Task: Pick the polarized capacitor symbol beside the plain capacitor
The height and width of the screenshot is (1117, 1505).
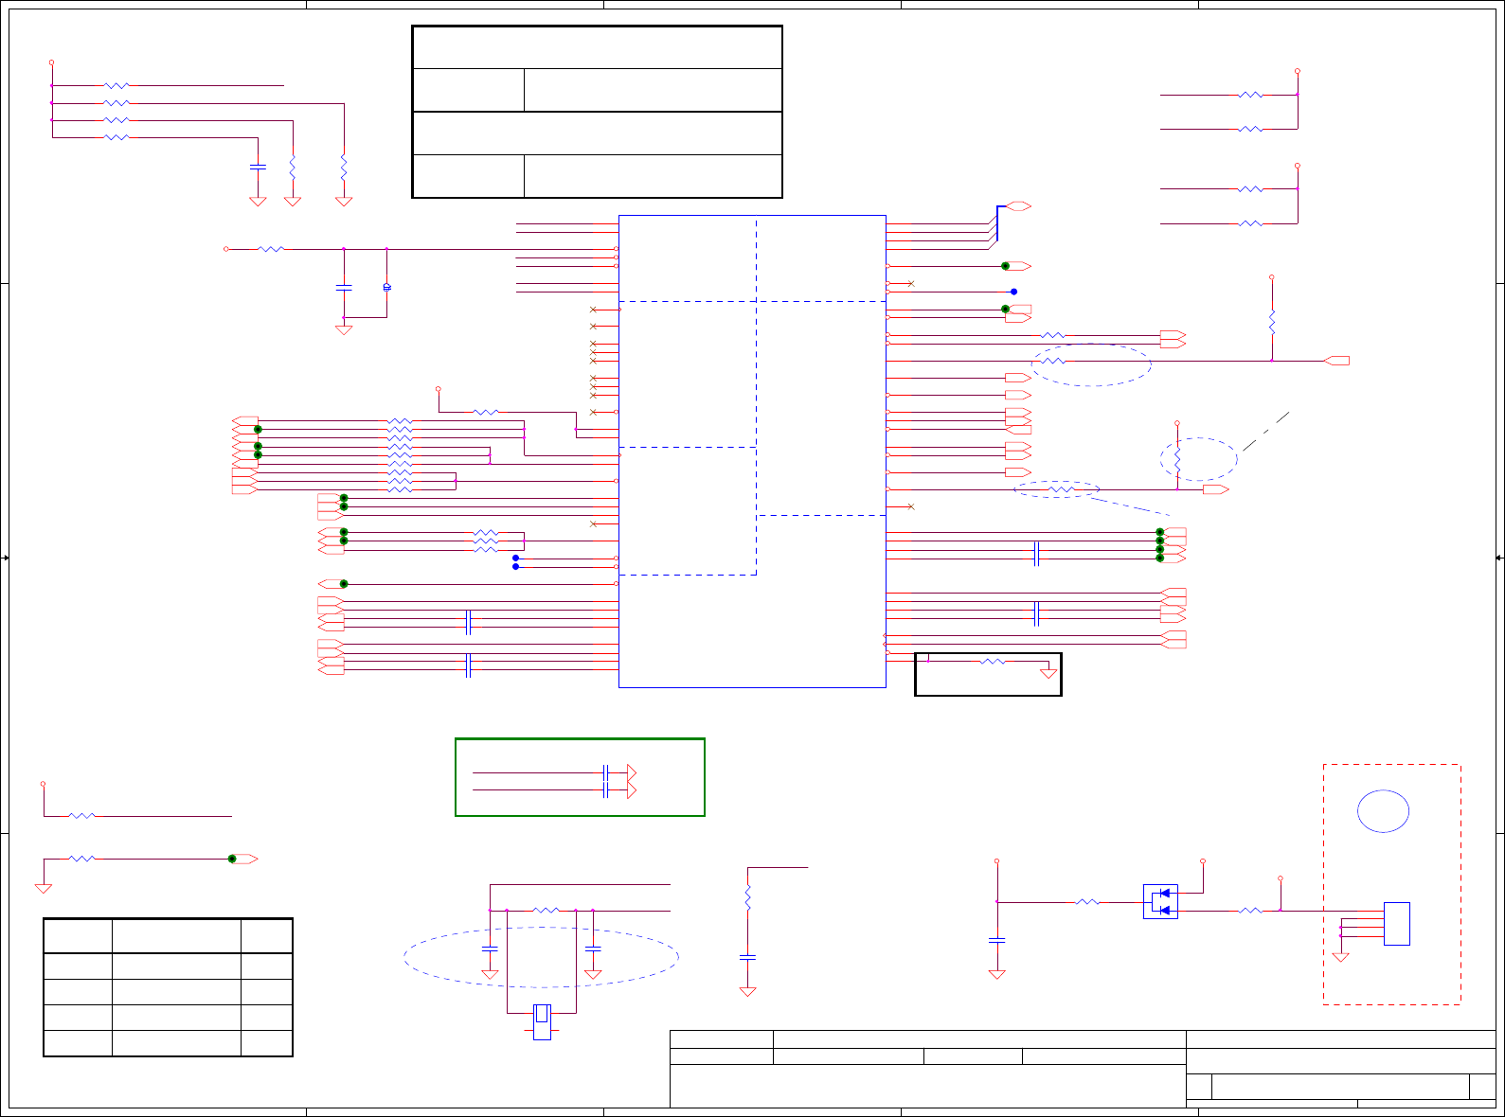Action: click(386, 287)
